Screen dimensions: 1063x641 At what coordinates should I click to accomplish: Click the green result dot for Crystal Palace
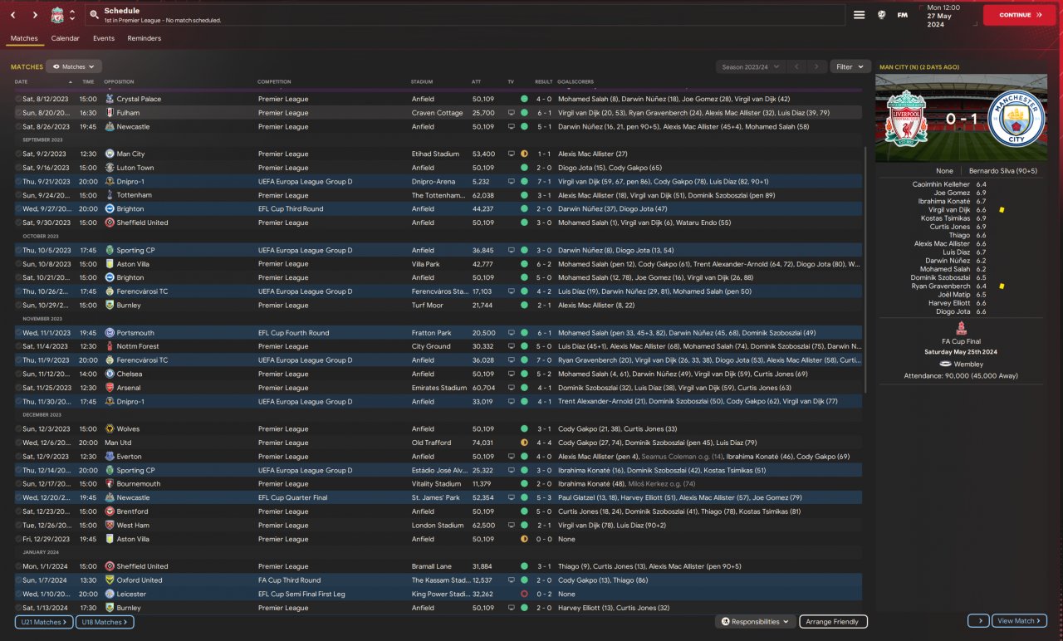point(524,99)
